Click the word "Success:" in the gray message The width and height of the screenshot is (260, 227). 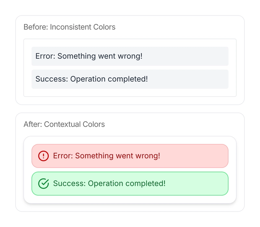coord(51,79)
